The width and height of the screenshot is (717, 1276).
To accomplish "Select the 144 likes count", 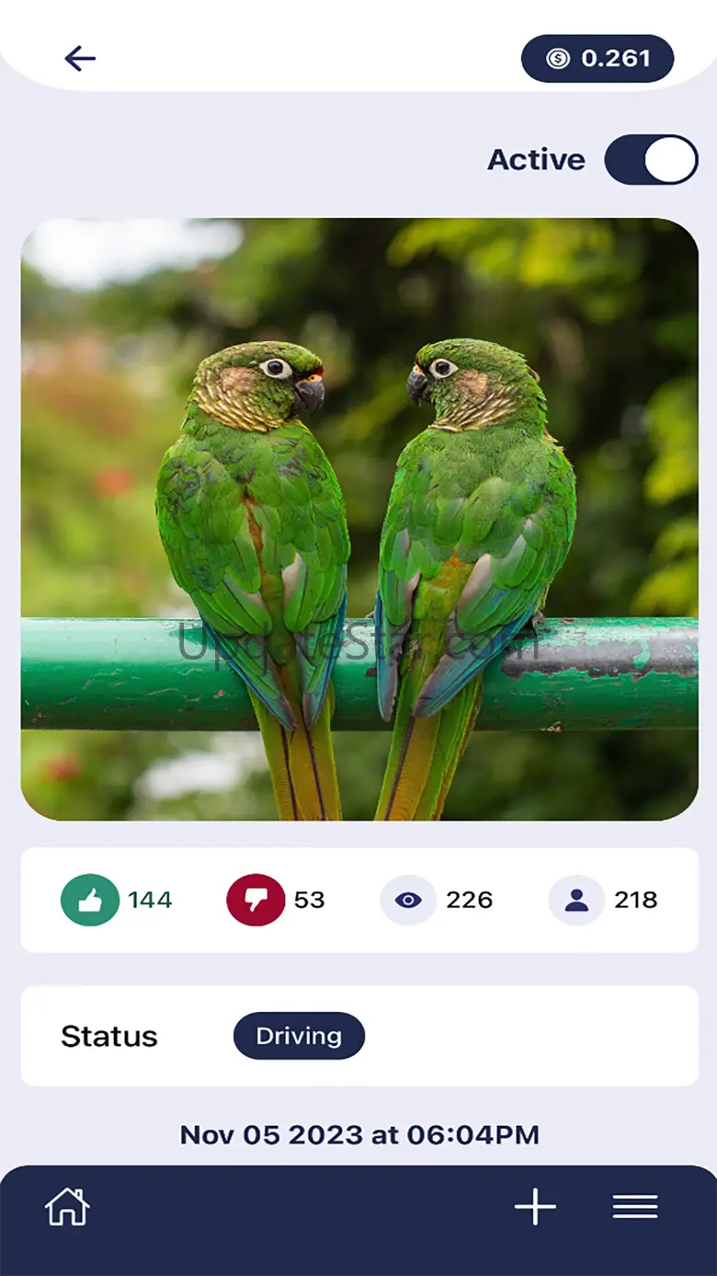I will point(150,900).
